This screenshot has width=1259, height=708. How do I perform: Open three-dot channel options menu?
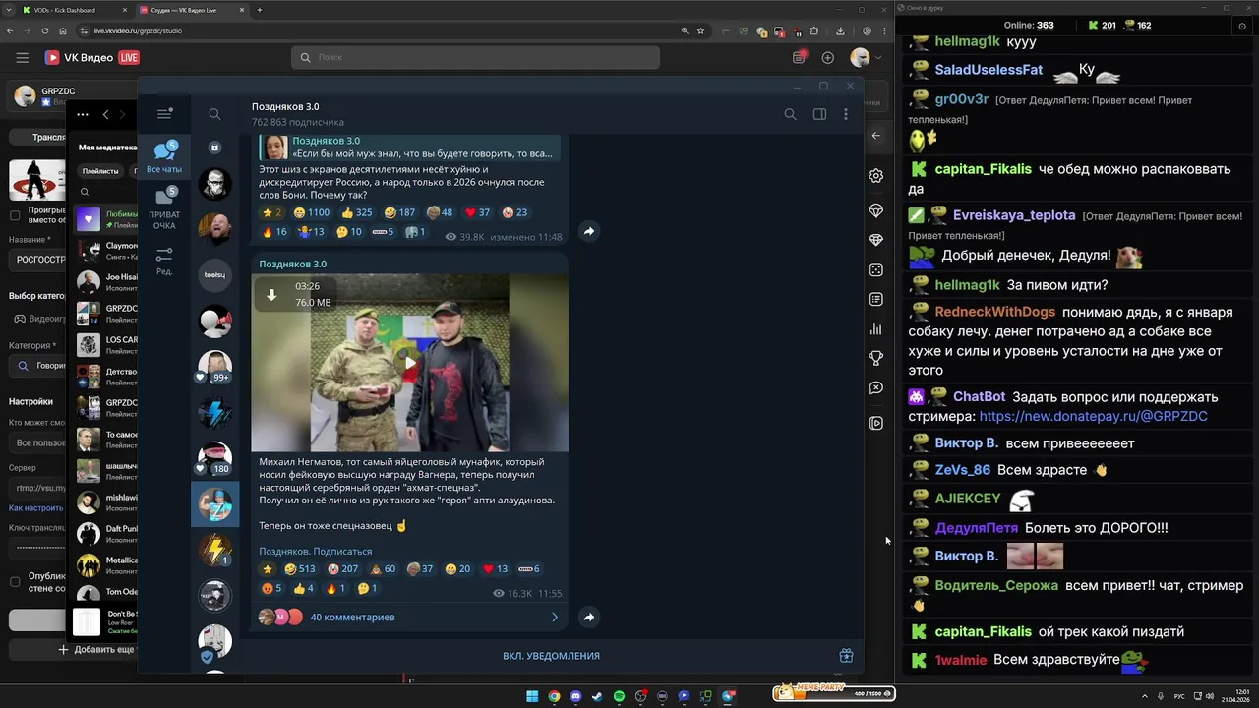coord(846,114)
